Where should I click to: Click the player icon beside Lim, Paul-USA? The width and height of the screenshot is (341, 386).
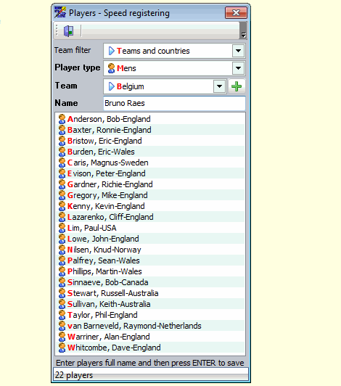[x=62, y=228]
